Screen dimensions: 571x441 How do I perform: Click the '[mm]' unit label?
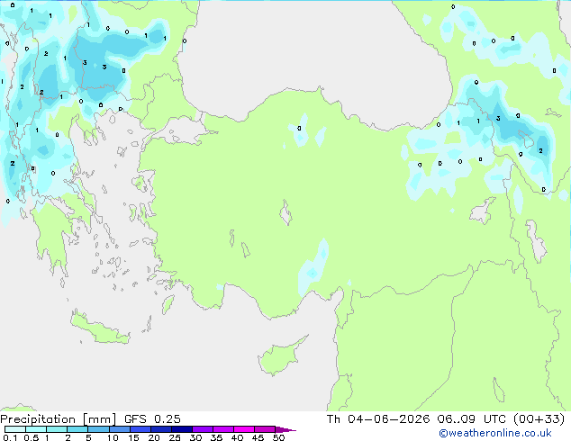pyautogui.click(x=99, y=419)
